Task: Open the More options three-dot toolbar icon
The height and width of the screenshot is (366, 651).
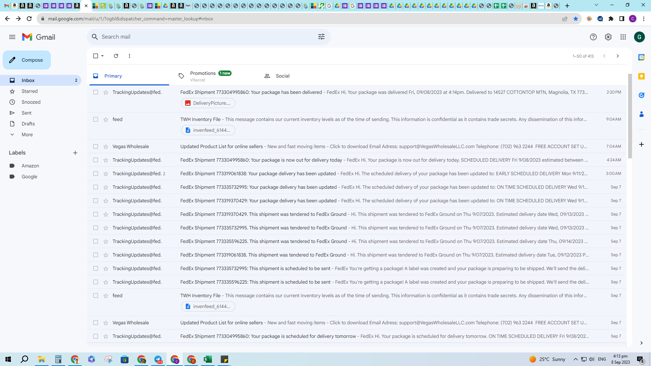Action: [130, 56]
